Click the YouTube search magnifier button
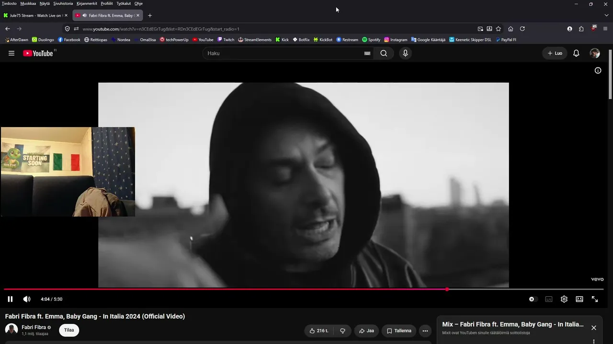This screenshot has height=344, width=613. [x=384, y=54]
